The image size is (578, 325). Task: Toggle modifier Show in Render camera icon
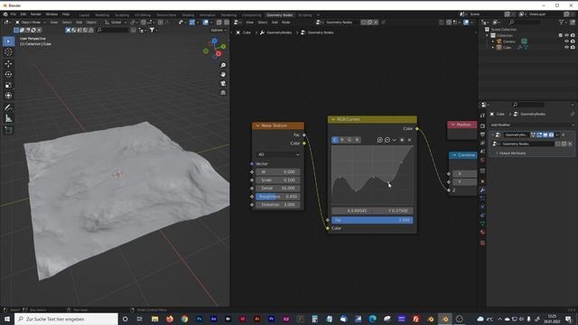[551, 135]
